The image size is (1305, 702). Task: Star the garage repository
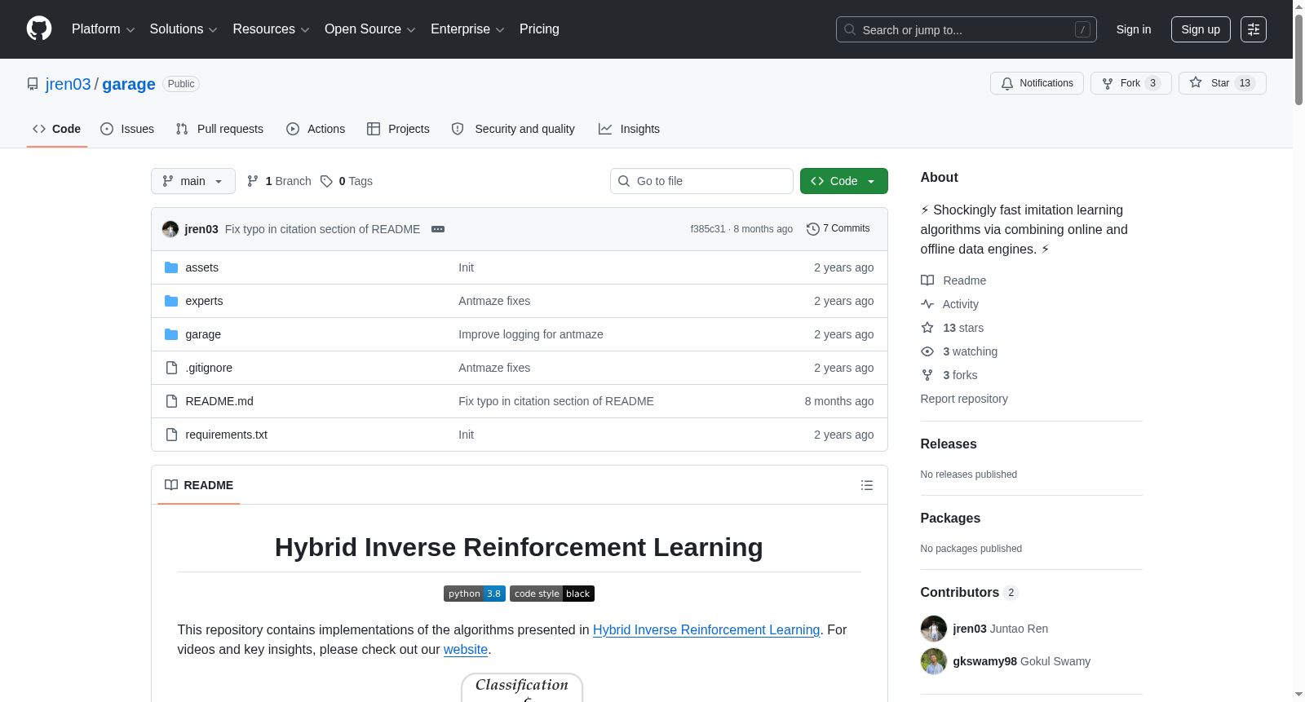[1222, 83]
